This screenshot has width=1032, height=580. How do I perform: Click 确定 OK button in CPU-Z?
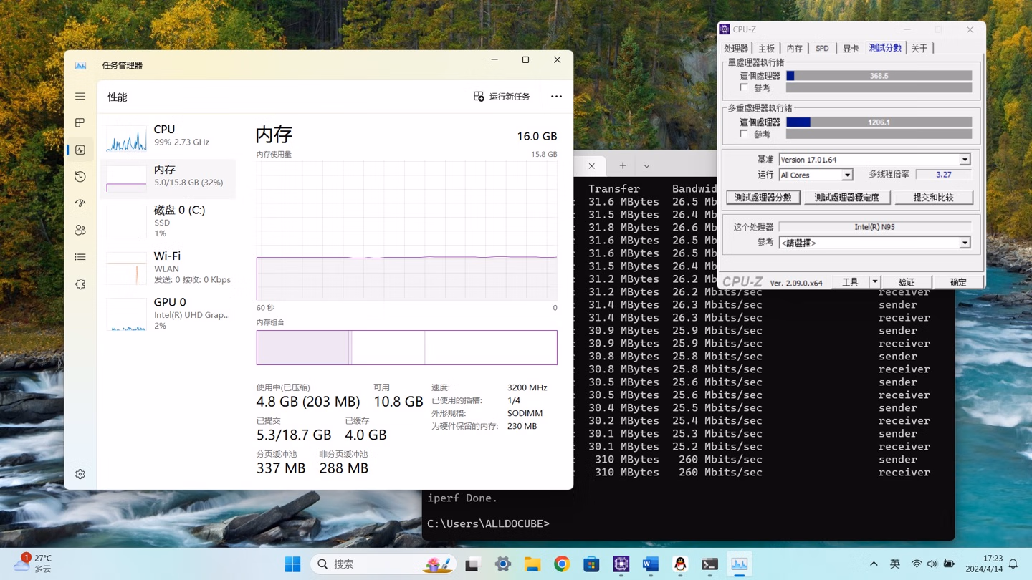(x=958, y=282)
